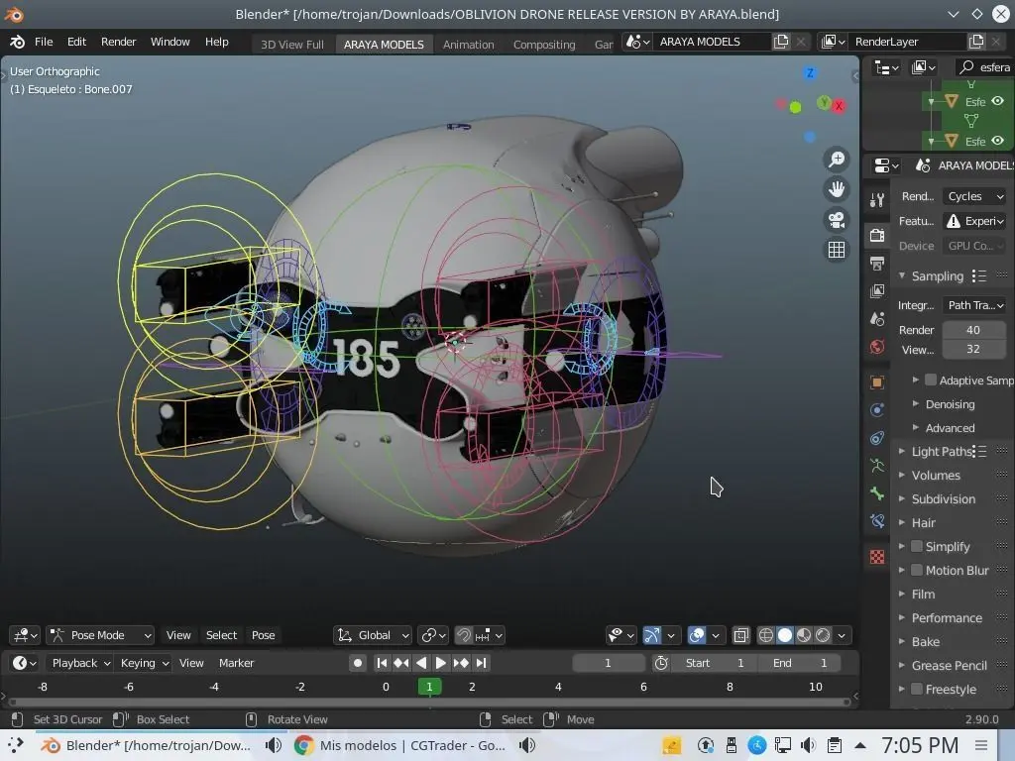Toggle visibility of second Esfe object
The image size is (1015, 761).
[x=997, y=141]
